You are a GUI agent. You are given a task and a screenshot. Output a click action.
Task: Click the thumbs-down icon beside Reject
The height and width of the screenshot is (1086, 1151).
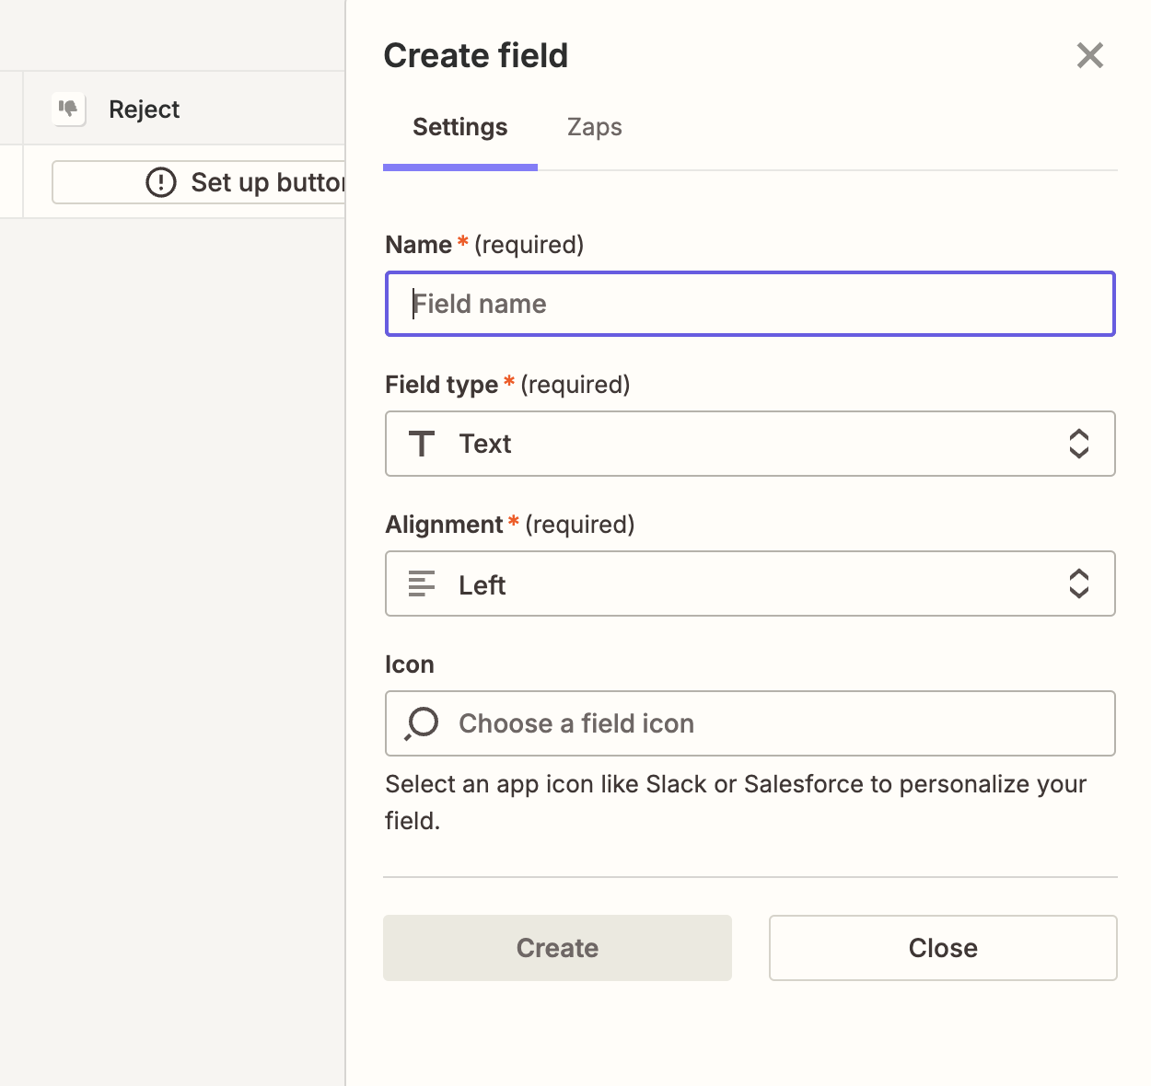69,109
